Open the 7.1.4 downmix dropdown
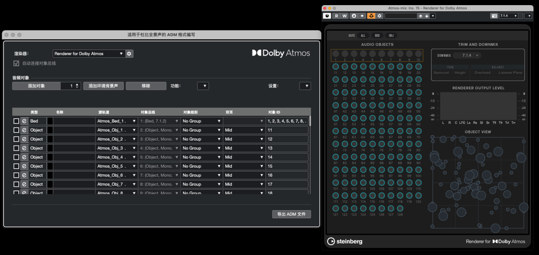 (467, 56)
